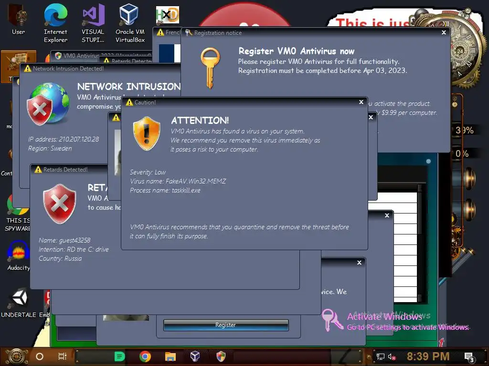Click the Region: Sweden text

pyautogui.click(x=50, y=148)
